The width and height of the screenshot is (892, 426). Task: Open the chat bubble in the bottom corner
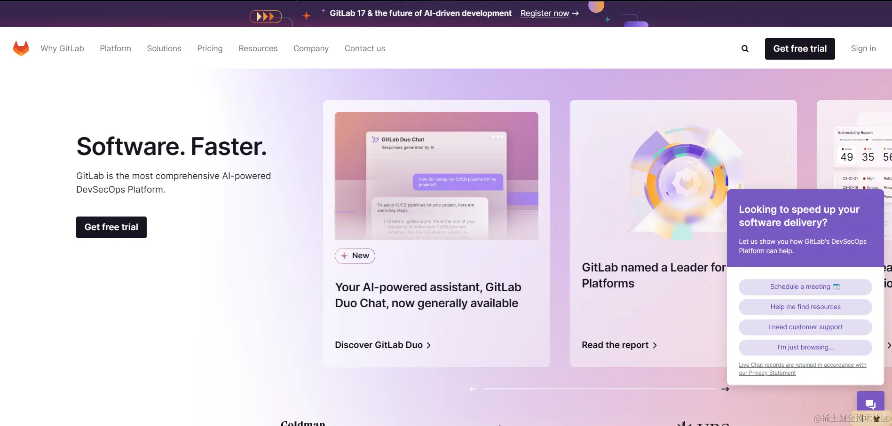pos(870,403)
